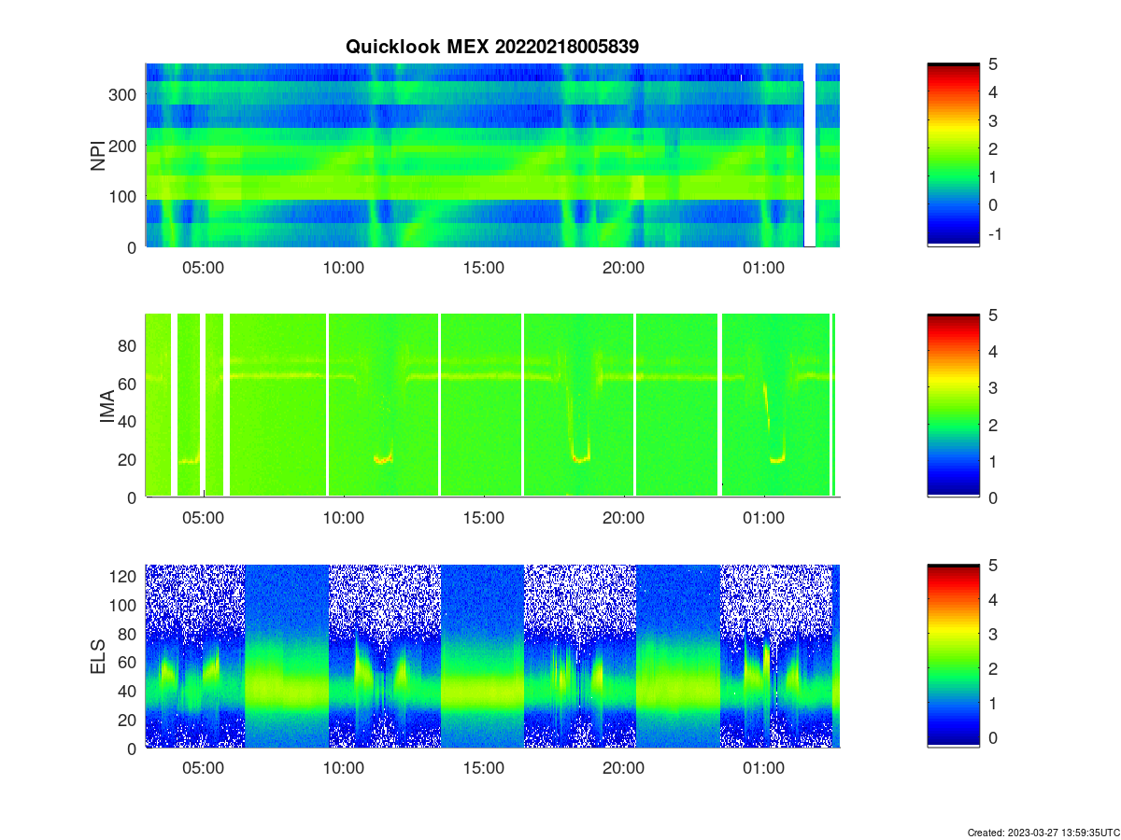This screenshot has width=1121, height=840.
Task: Click the "4" tick on the ELS colorbar
Action: point(994,600)
